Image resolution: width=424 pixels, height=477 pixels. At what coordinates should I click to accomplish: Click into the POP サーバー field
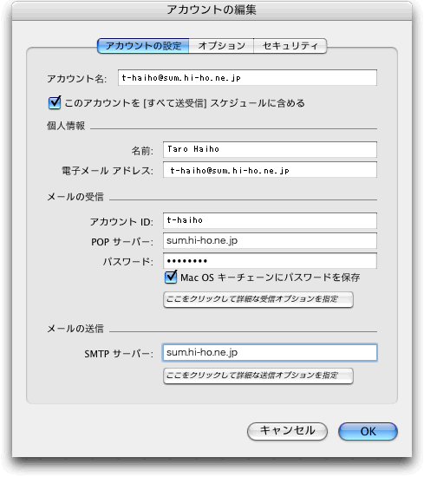tap(270, 240)
